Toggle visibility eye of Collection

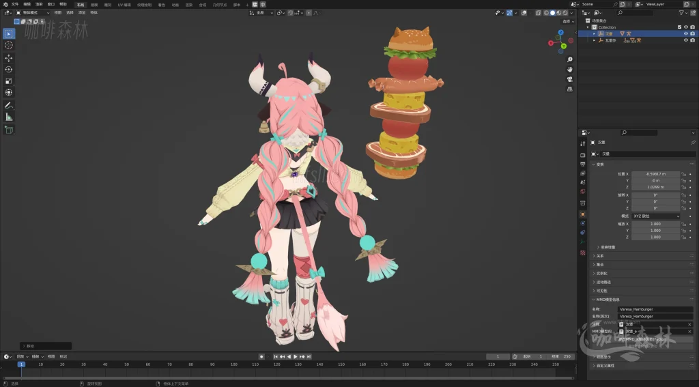[685, 27]
